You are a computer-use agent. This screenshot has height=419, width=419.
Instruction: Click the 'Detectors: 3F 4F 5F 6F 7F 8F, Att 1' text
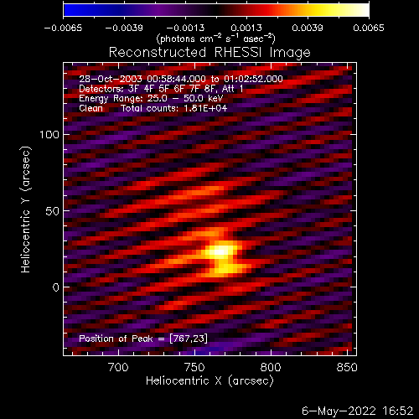pos(161,89)
